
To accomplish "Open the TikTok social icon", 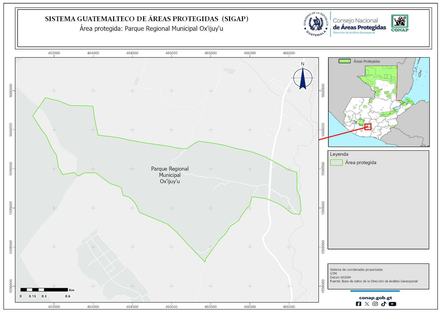I will pos(384,304).
